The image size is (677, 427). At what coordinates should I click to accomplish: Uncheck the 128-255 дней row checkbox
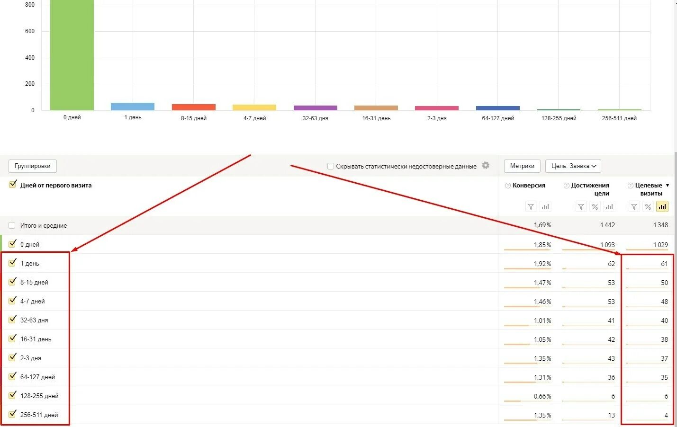click(13, 395)
